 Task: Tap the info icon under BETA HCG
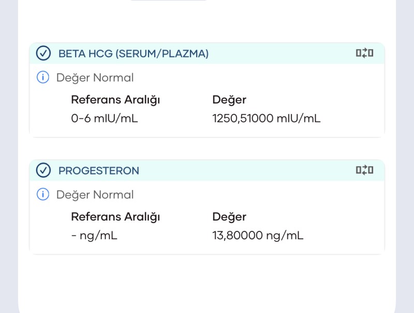42,77
